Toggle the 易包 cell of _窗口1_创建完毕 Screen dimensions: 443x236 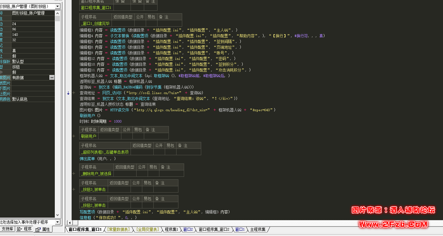pos(151,23)
